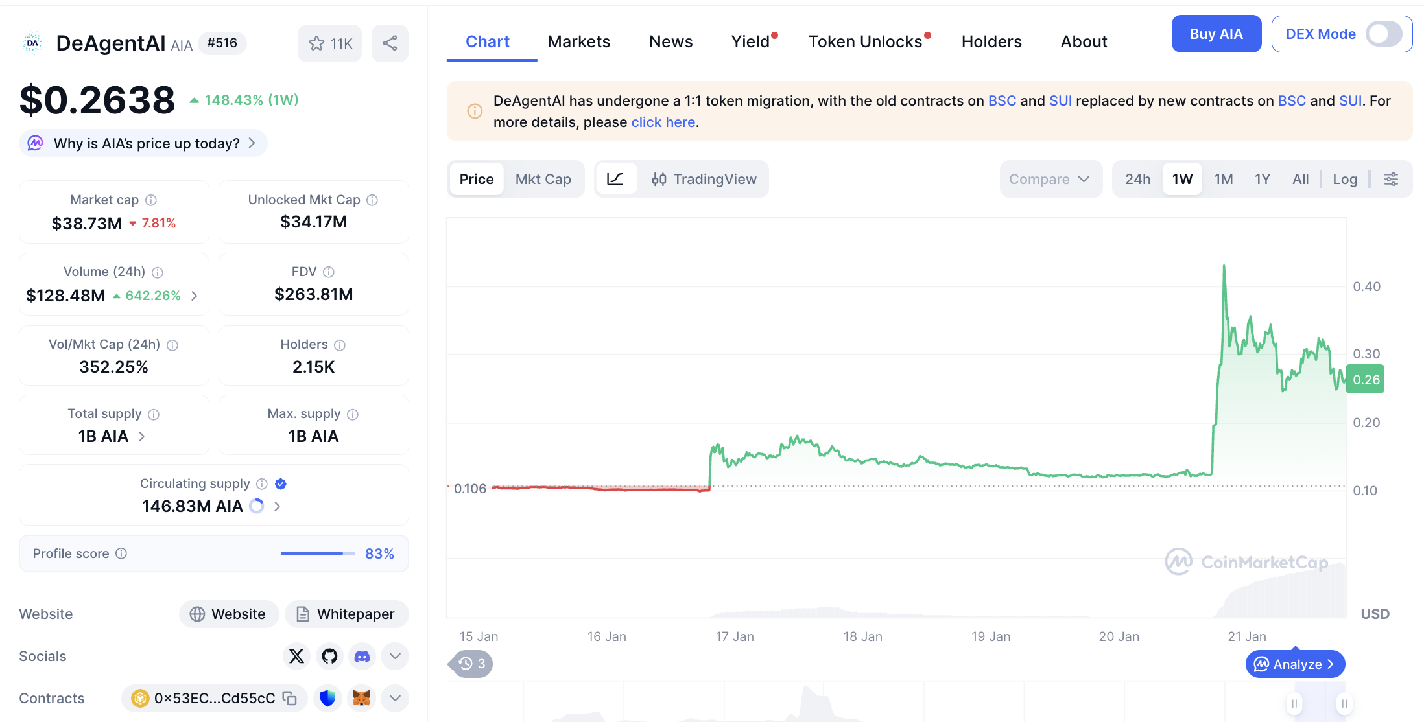The image size is (1424, 722).
Task: Switch chart to Mkt Cap view
Action: 543,179
